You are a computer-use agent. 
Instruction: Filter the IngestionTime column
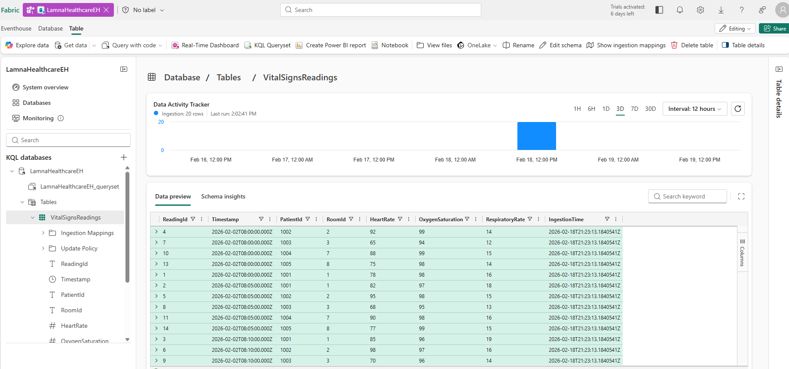(607, 219)
